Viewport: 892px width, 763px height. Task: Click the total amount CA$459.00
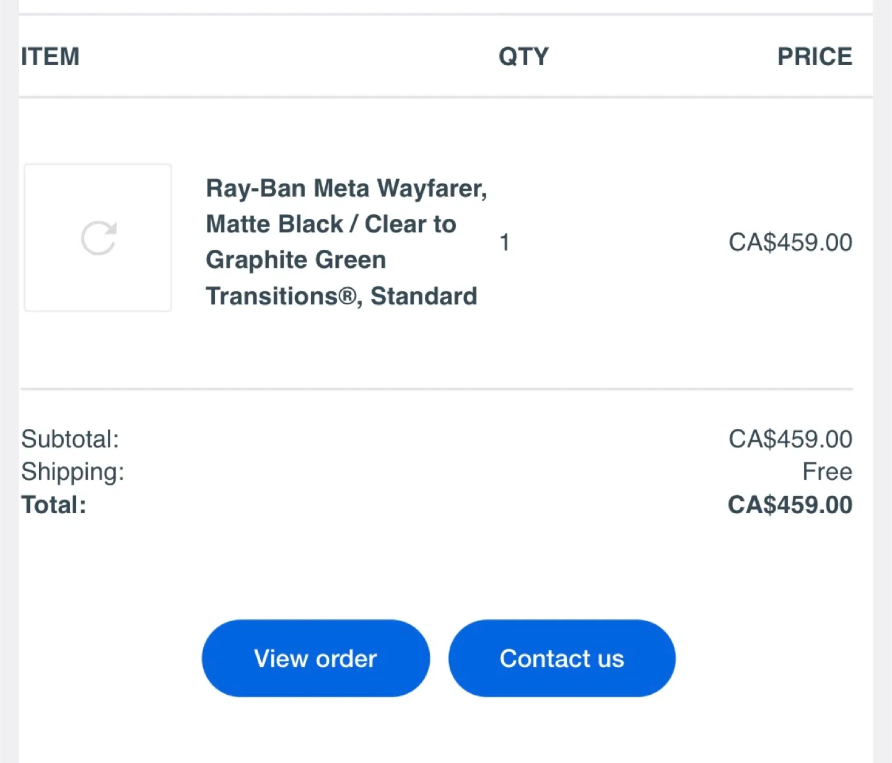click(789, 505)
